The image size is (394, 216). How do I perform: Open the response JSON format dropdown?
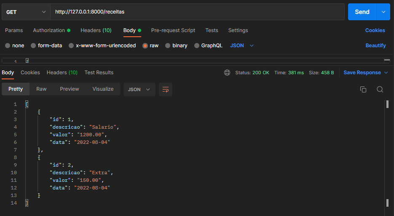(139, 89)
